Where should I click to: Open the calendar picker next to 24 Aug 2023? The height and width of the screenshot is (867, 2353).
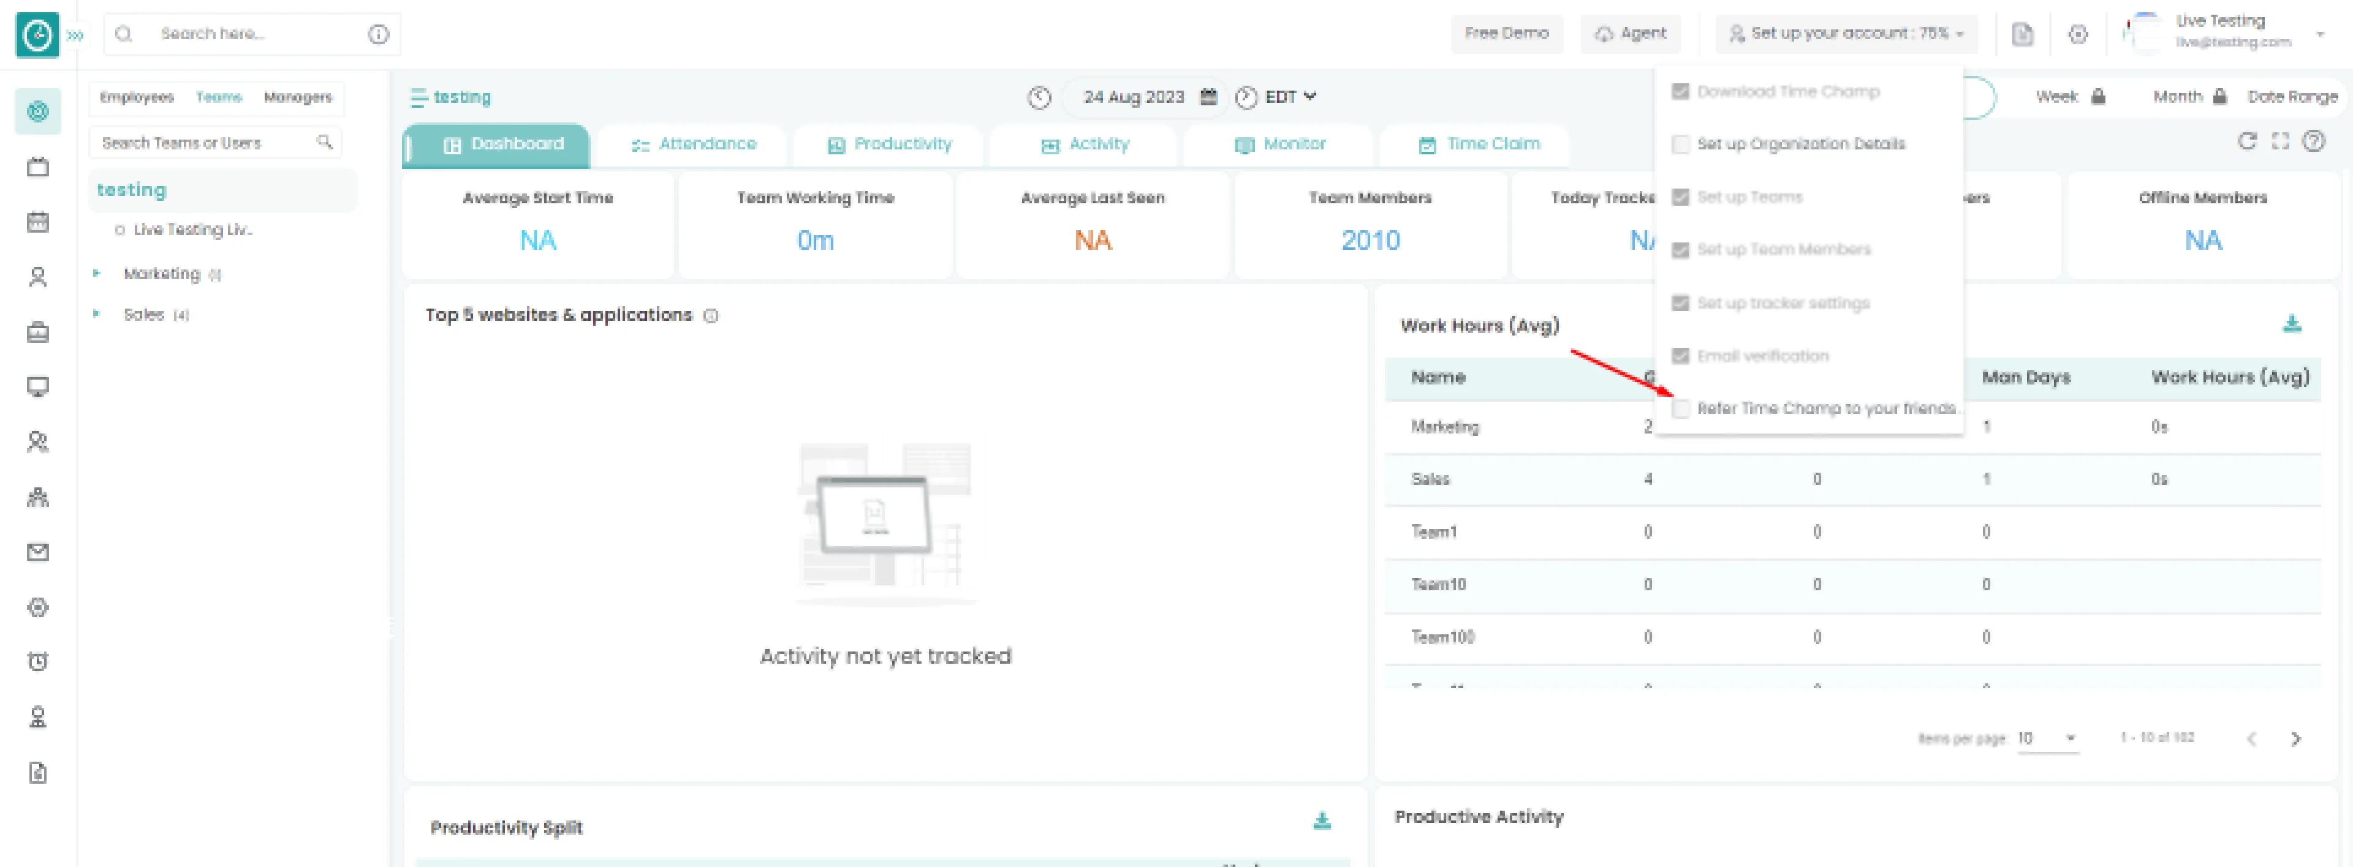coord(1208,96)
